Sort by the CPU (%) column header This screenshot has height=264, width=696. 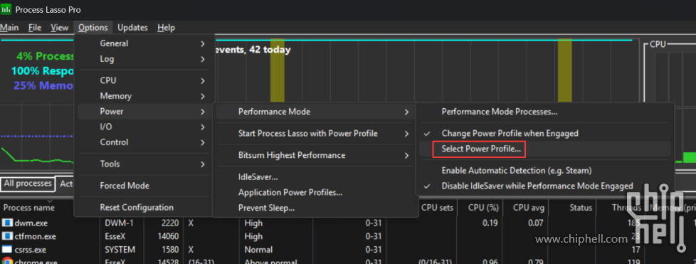pyautogui.click(x=484, y=208)
